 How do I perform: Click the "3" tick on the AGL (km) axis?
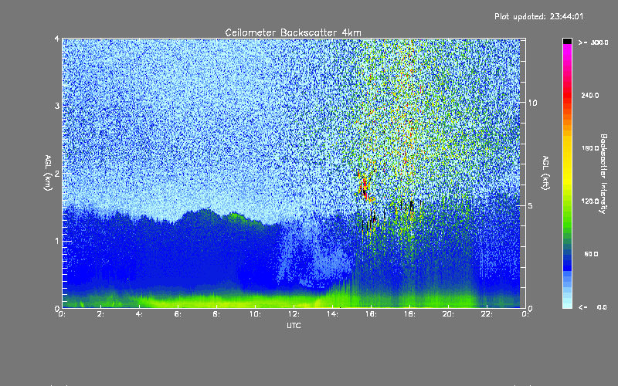57,107
